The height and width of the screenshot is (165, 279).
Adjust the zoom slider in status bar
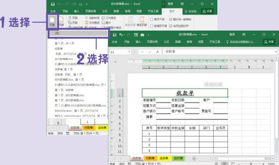tap(251, 164)
